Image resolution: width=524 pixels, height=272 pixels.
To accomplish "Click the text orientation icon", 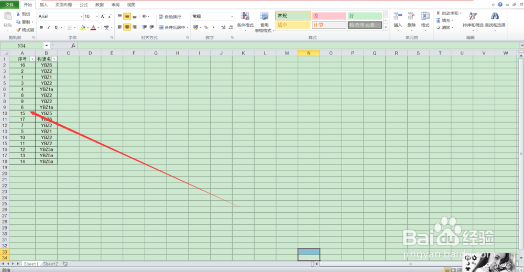I will coord(145,16).
